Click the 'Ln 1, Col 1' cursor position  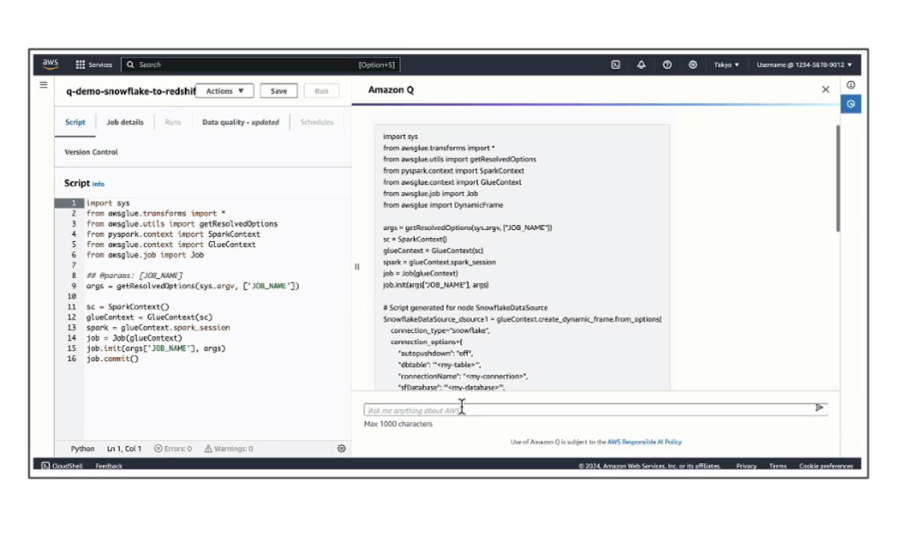(124, 449)
